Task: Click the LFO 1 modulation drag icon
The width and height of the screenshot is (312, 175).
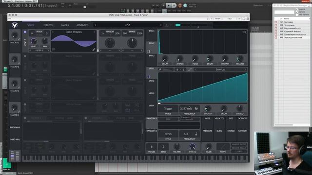Action: pos(149,76)
